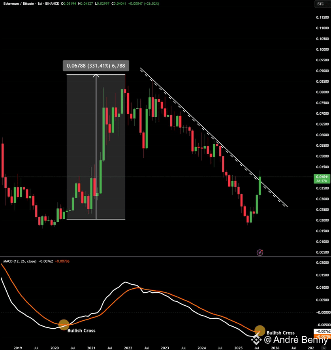The image size is (331, 350).
Task: Toggle the auto-scale 'A' button
Action: point(324,348)
